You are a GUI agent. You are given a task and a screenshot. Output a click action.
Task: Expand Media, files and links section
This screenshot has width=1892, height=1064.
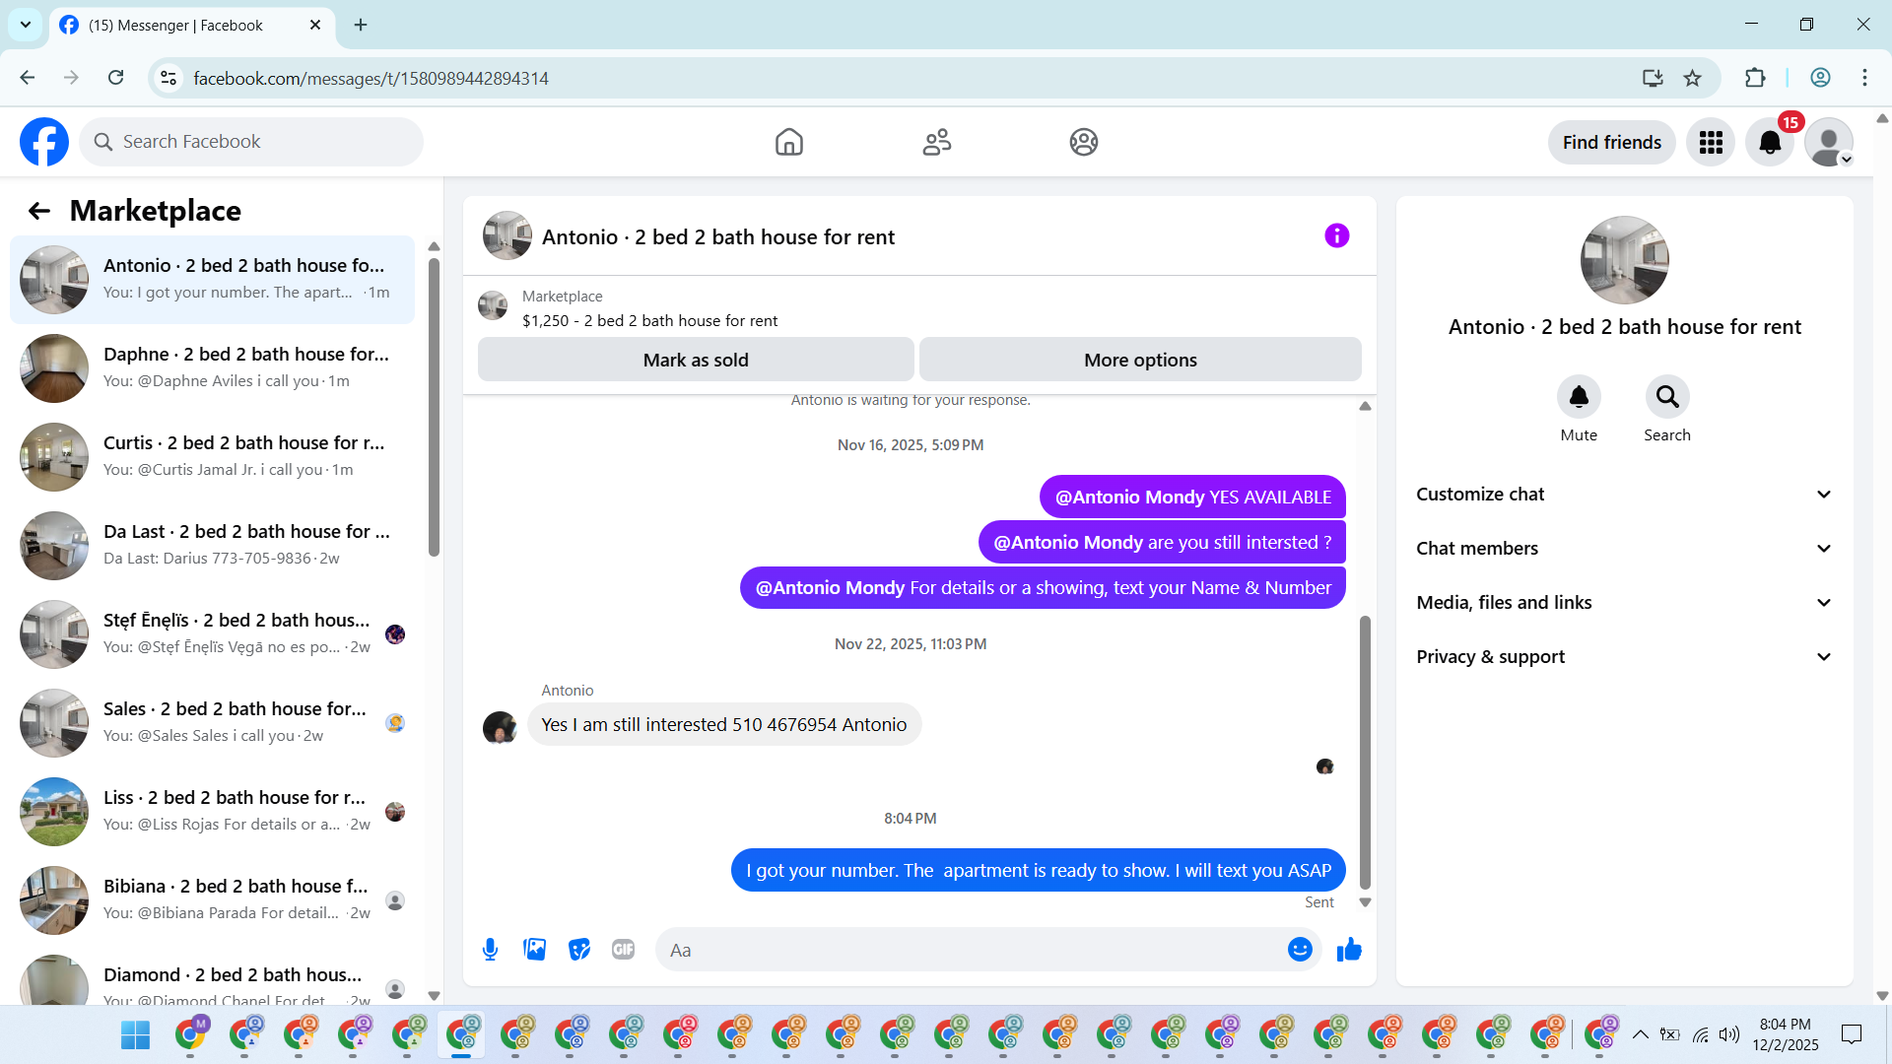pos(1624,603)
